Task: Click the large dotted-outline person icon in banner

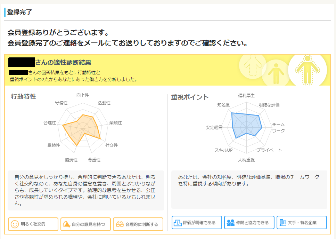Action: pos(308,70)
